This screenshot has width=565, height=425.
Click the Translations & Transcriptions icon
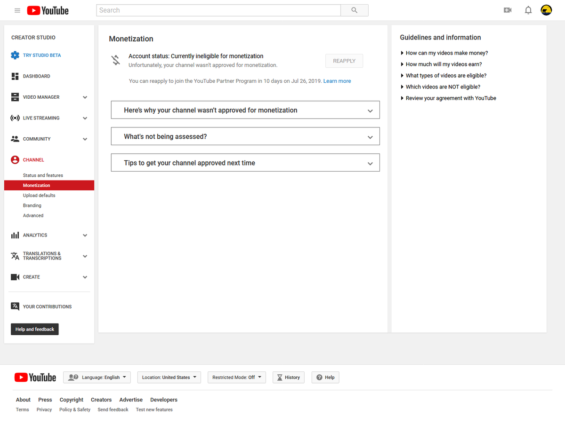coord(15,256)
